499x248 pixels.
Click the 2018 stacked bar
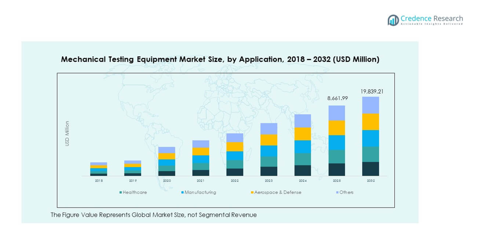(x=98, y=169)
